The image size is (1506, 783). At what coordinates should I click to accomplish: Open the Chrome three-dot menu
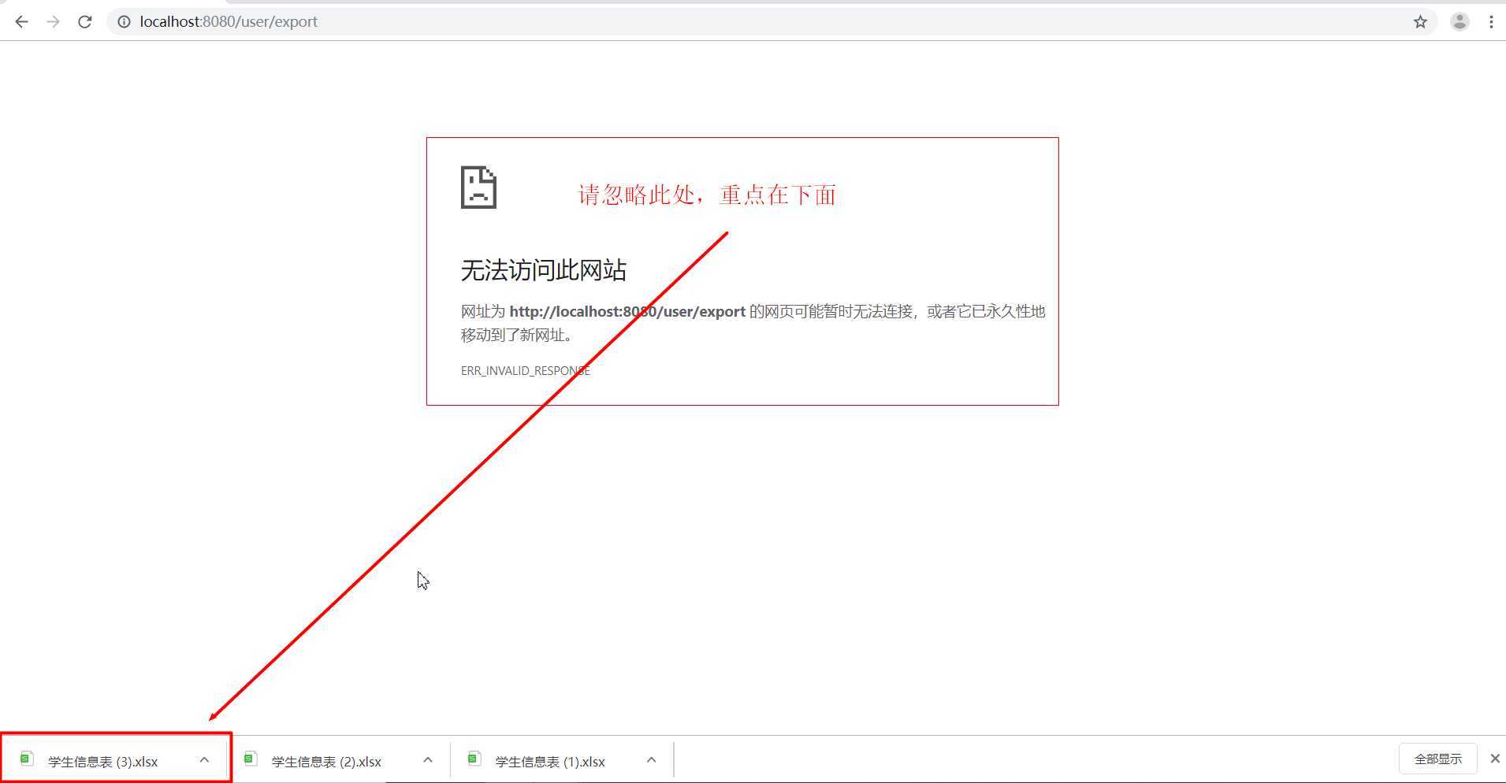point(1491,22)
